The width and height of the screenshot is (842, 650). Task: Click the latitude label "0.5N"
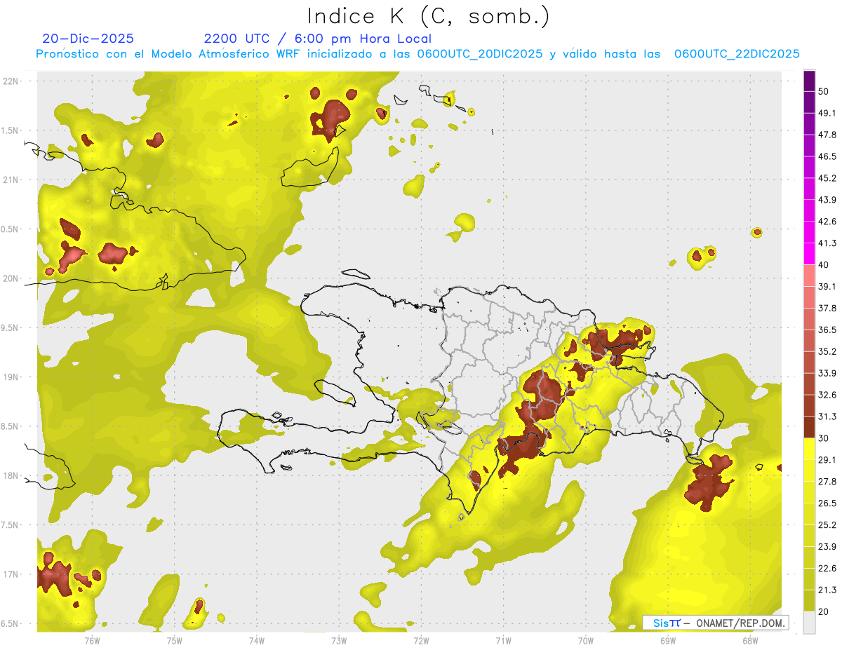[x=11, y=229]
